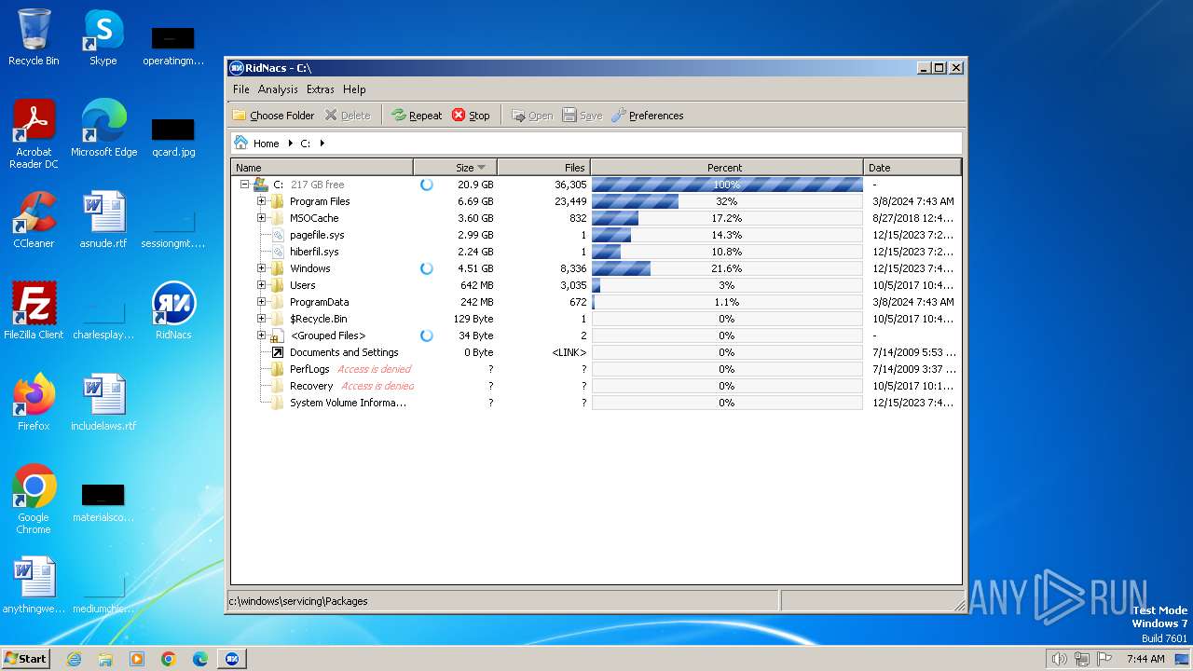This screenshot has width=1193, height=671.
Task: Click the 6.69 GB size value
Action: [475, 201]
